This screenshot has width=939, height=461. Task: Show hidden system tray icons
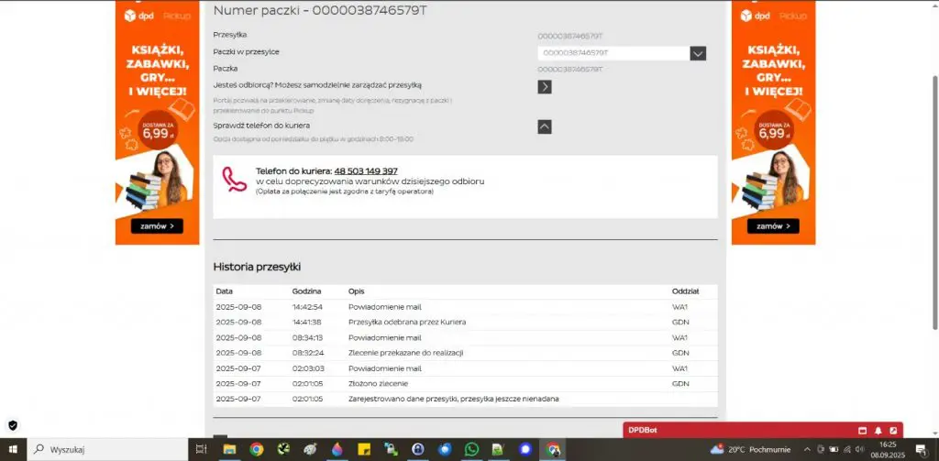807,449
